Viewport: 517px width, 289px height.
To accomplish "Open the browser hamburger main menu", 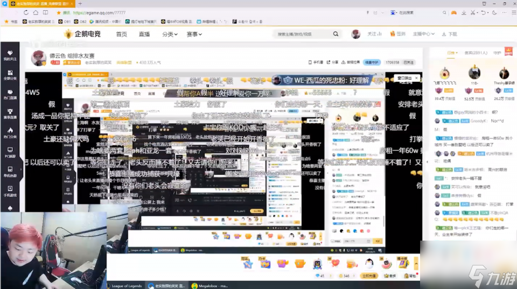I will pos(514,12).
